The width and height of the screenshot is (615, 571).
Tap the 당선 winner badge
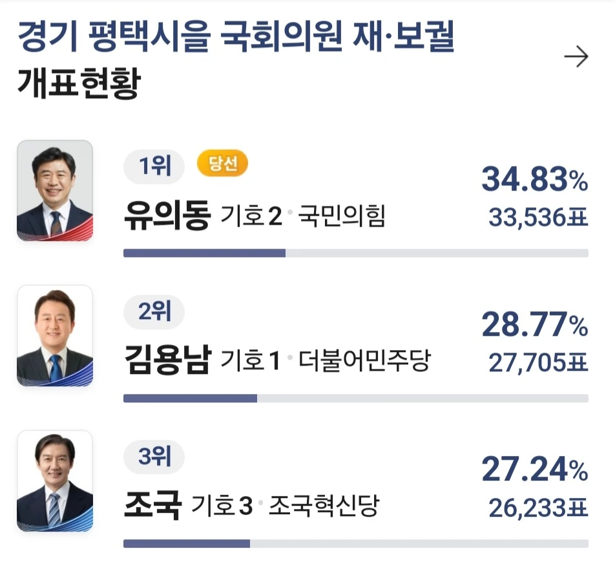[x=222, y=163]
